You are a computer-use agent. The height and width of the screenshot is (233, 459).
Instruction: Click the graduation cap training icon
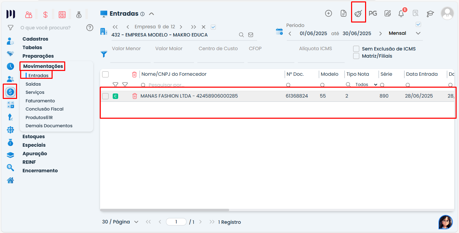430,13
